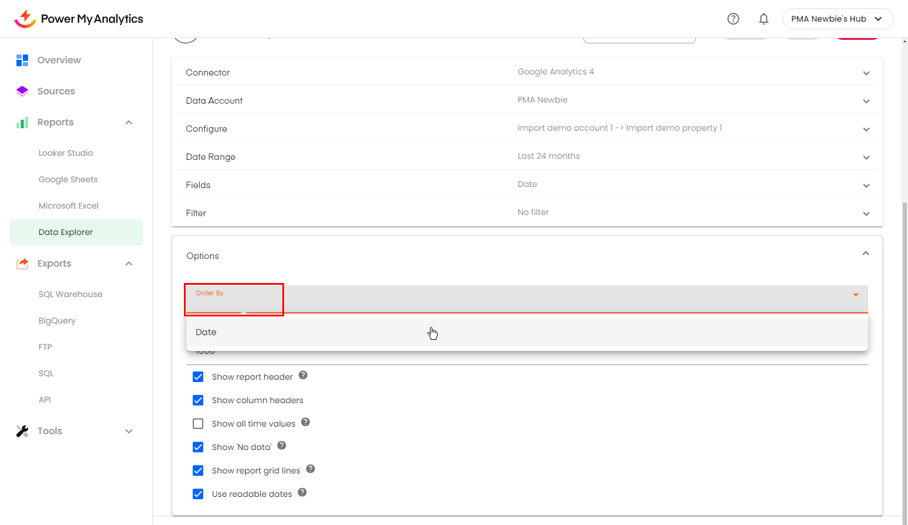This screenshot has height=525, width=908.
Task: Click the help question mark icon in header
Action: pyautogui.click(x=733, y=19)
